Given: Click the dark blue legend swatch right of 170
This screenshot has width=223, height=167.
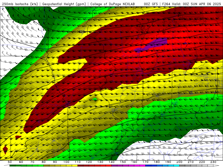Looking at the screenshot, I should coord(148,166).
